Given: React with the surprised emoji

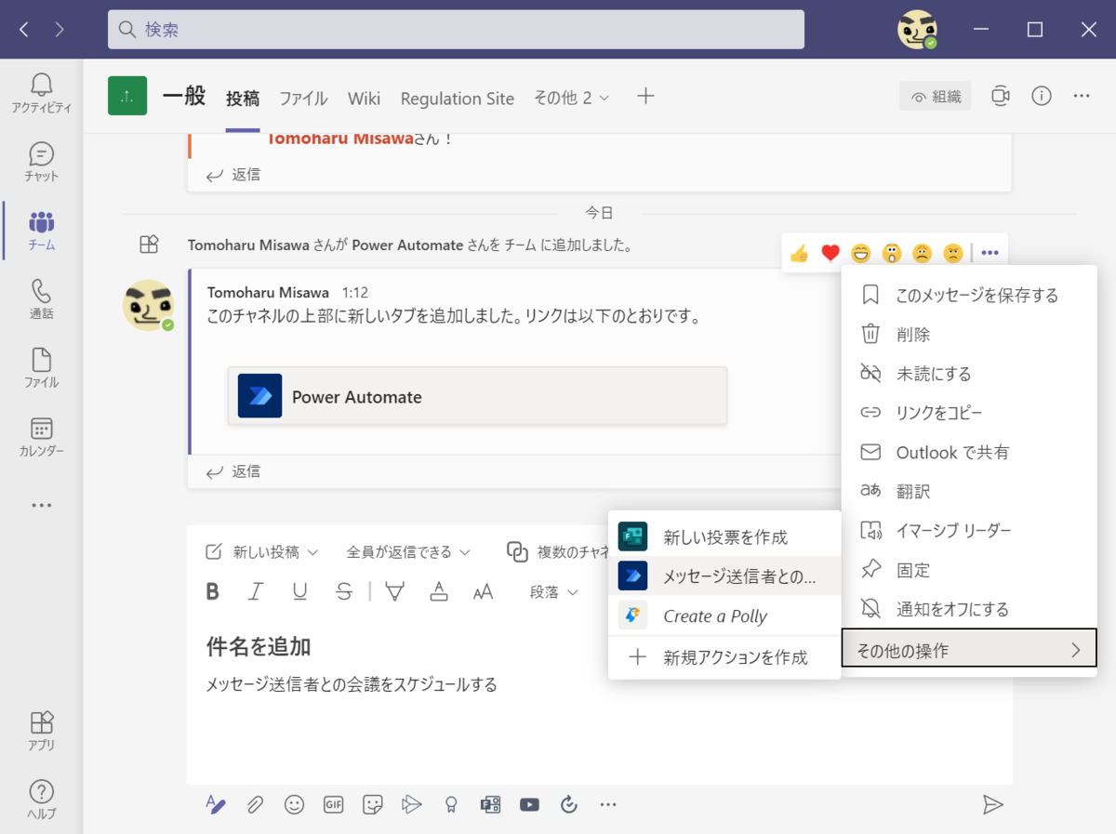Looking at the screenshot, I should click(x=892, y=253).
